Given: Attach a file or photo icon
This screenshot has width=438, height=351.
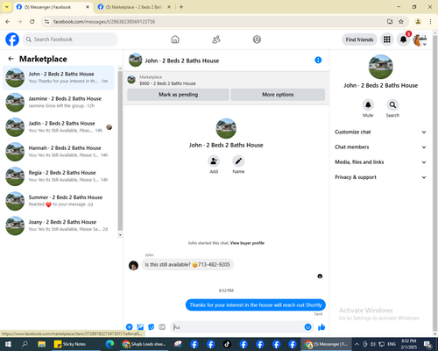Looking at the screenshot, I should 140,327.
